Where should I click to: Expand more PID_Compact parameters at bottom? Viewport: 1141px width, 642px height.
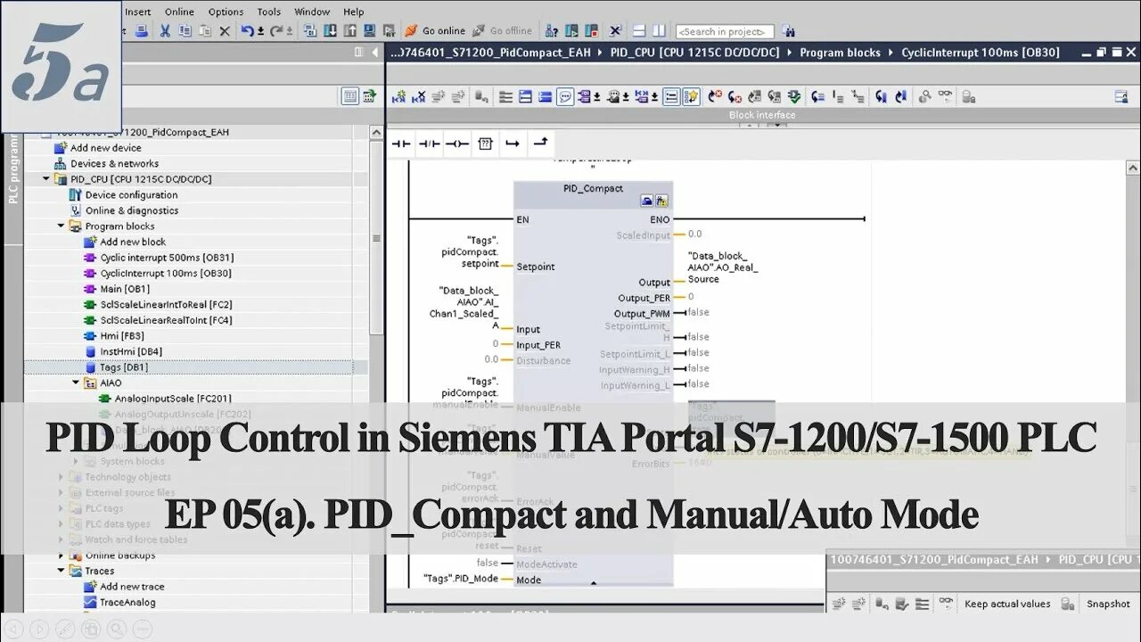point(594,583)
